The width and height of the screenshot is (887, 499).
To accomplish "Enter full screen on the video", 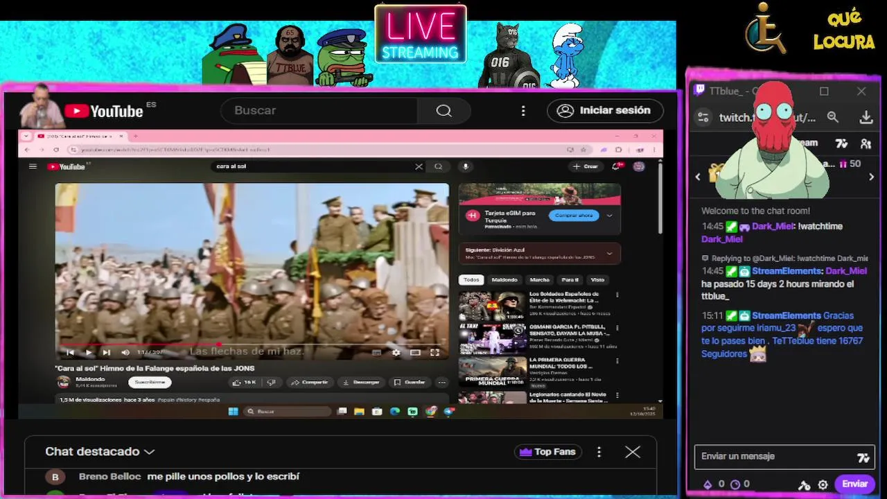I will coord(434,353).
